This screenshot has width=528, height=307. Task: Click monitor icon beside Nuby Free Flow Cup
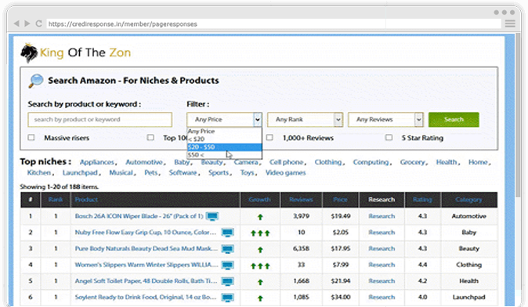point(227,233)
